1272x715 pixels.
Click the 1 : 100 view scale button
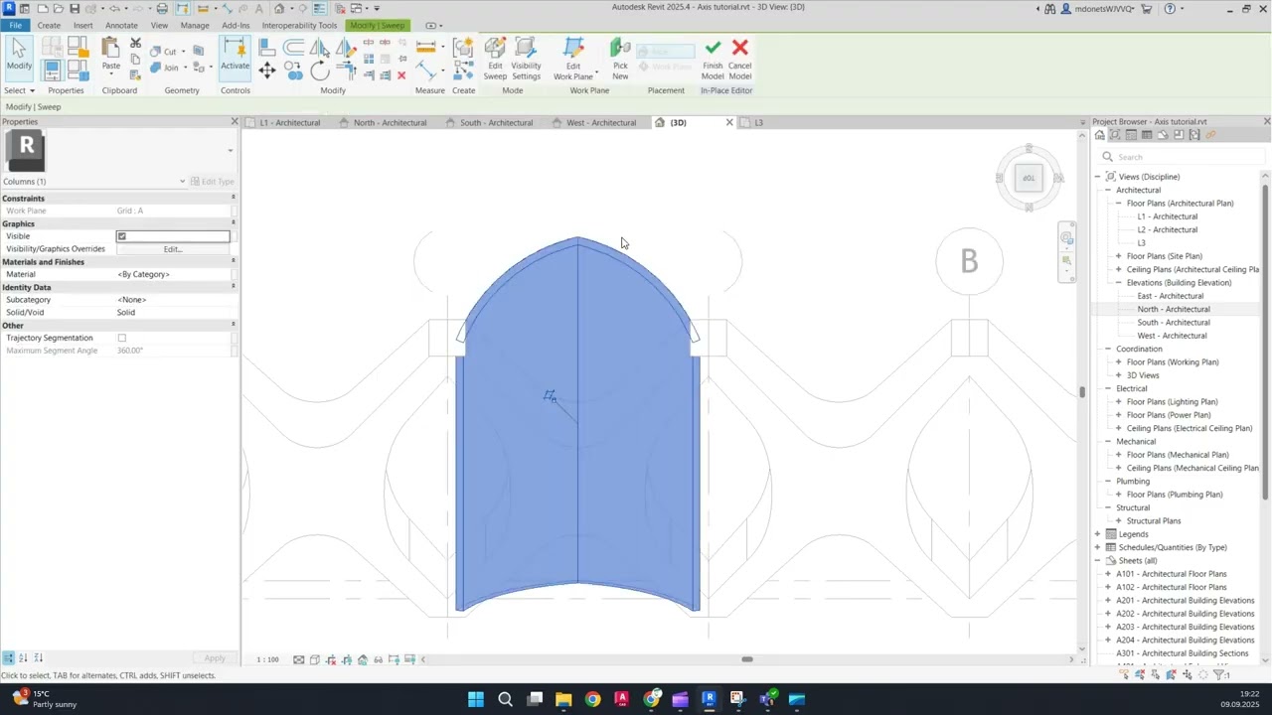pos(267,659)
